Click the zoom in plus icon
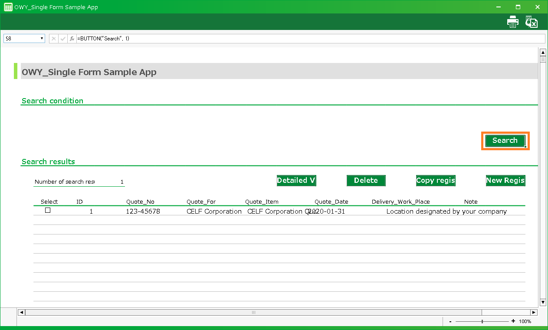The height and width of the screenshot is (330, 548). point(513,321)
